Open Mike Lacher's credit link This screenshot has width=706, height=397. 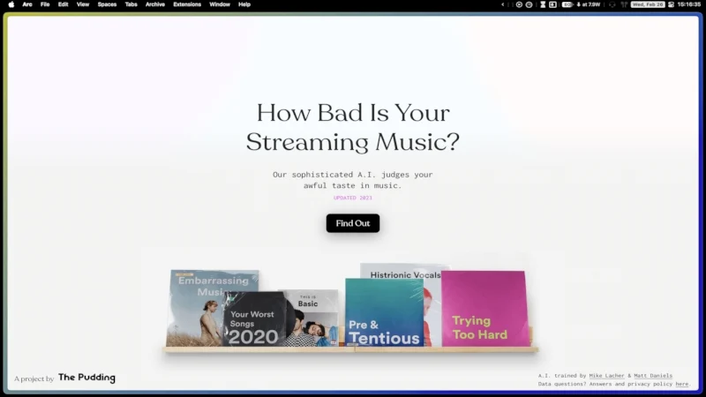606,376
